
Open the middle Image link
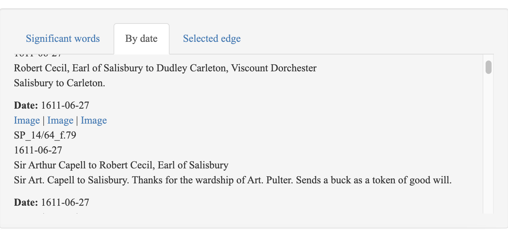pos(60,121)
